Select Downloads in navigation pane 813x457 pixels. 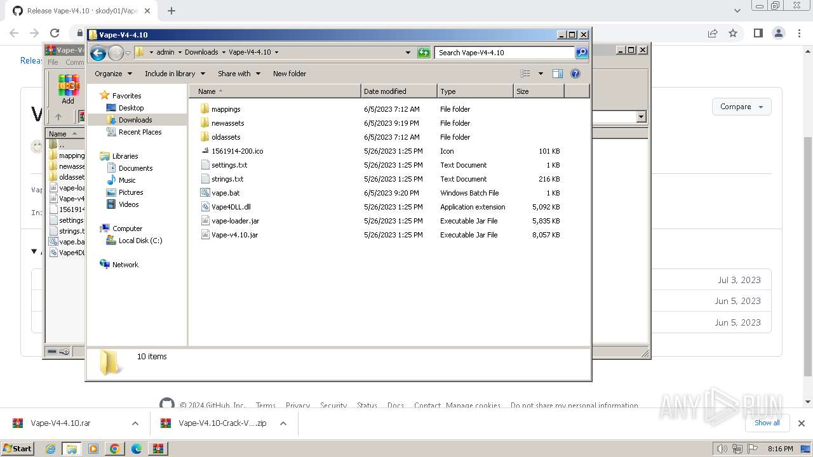135,120
